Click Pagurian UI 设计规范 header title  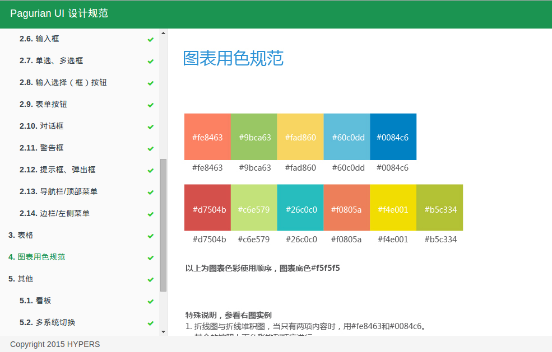(x=59, y=13)
